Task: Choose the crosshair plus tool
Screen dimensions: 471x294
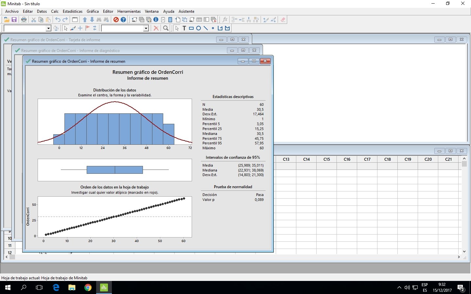Action: (x=80, y=28)
